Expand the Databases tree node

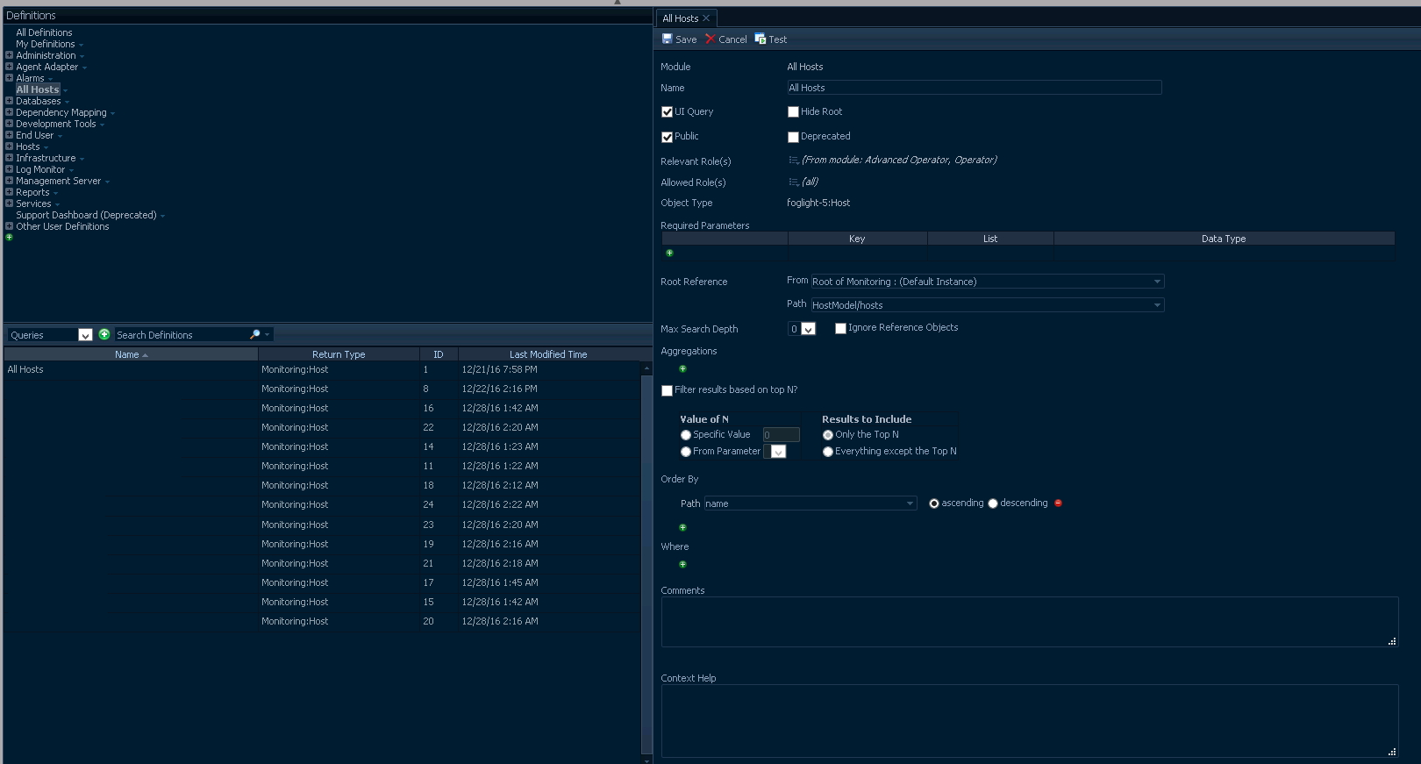tap(9, 100)
